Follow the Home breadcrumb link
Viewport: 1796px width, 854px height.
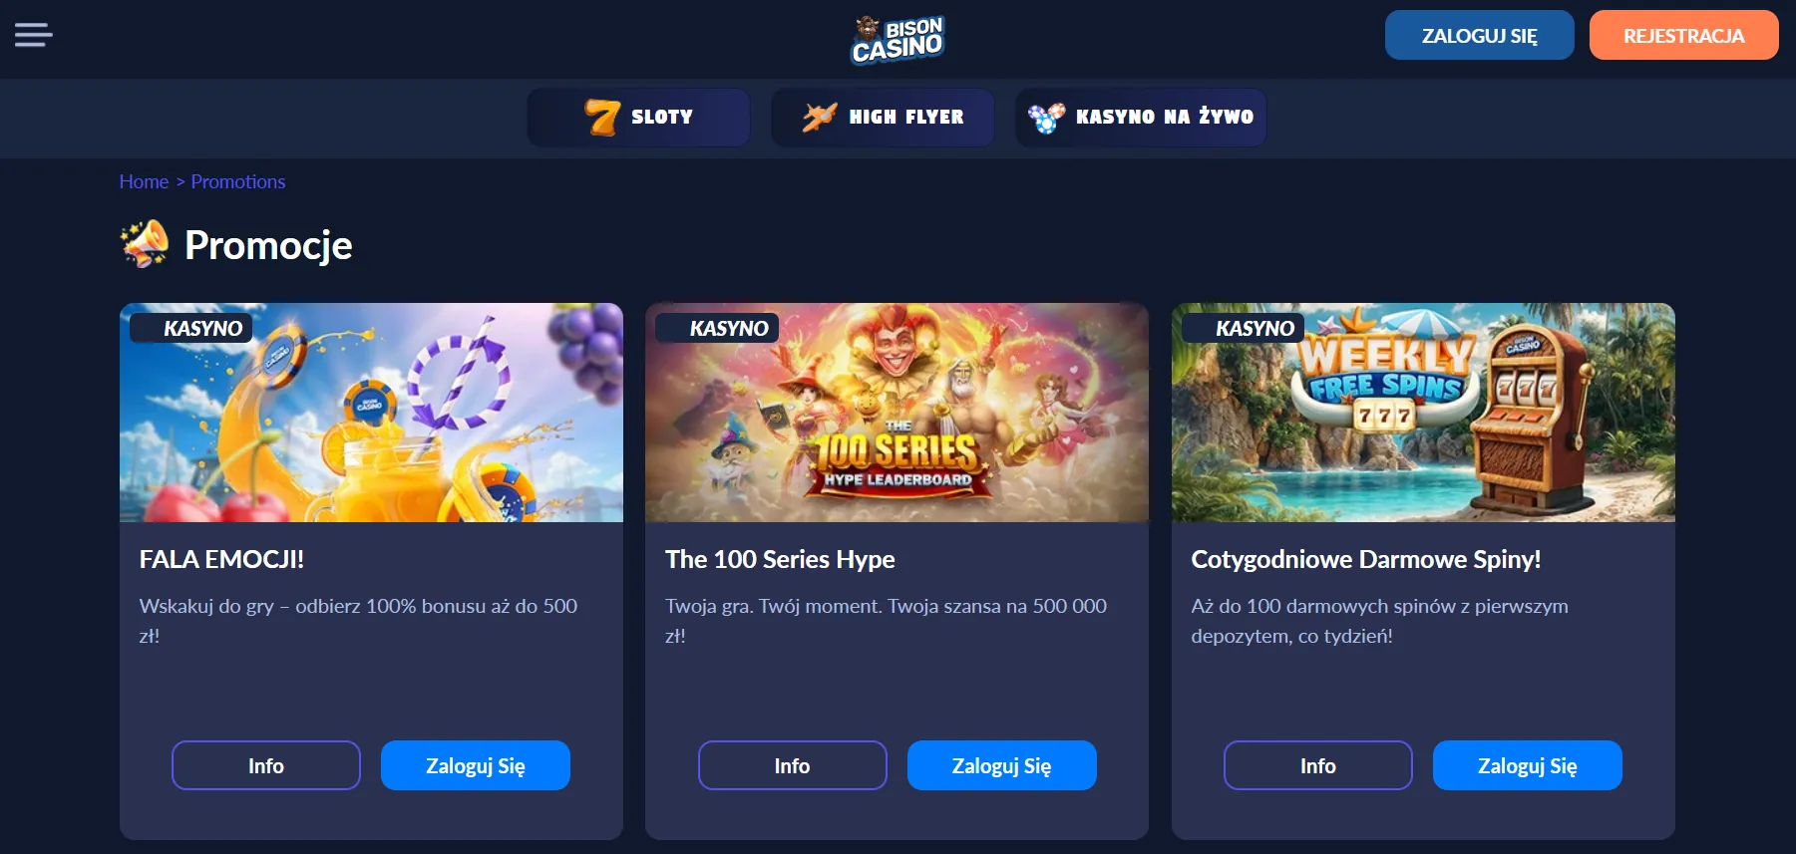tap(144, 181)
